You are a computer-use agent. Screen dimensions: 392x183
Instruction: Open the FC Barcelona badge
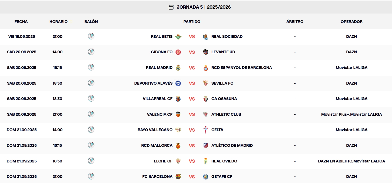click(178, 177)
